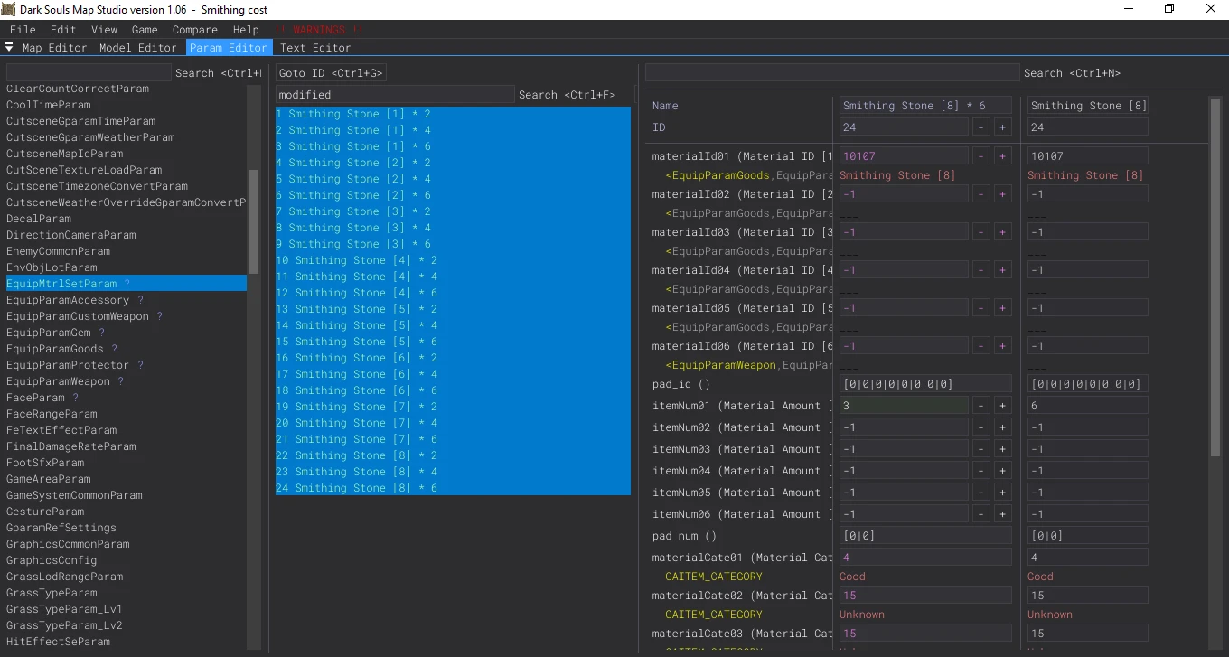The height and width of the screenshot is (657, 1229).
Task: Click help icon beside EquipMtrlSetParam
Action: [x=127, y=284]
